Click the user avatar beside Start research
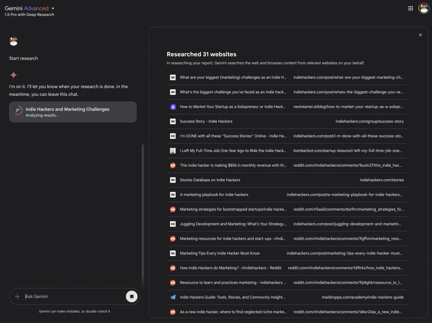Viewport: 432px width, 323px height. tap(13, 41)
